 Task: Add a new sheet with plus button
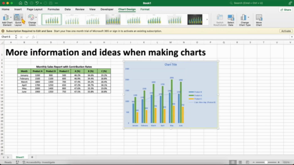[x=32, y=157]
